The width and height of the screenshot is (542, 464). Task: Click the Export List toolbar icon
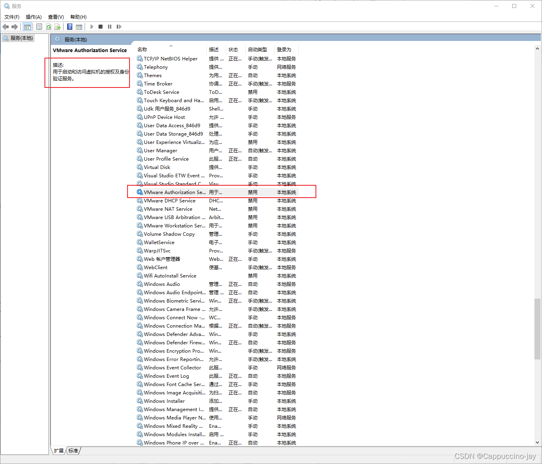point(58,27)
